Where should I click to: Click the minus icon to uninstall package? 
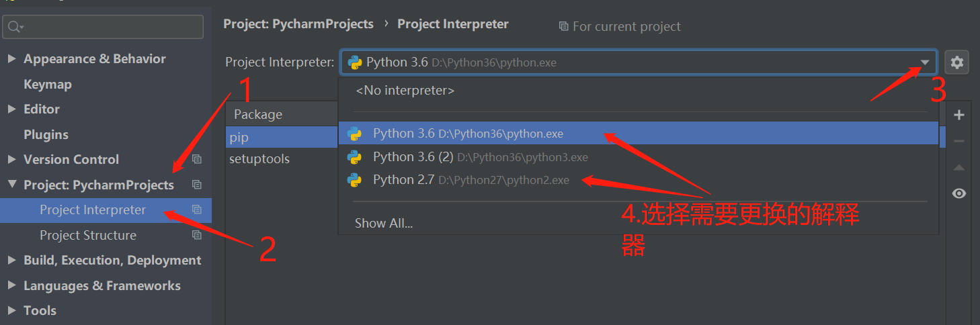[x=959, y=141]
